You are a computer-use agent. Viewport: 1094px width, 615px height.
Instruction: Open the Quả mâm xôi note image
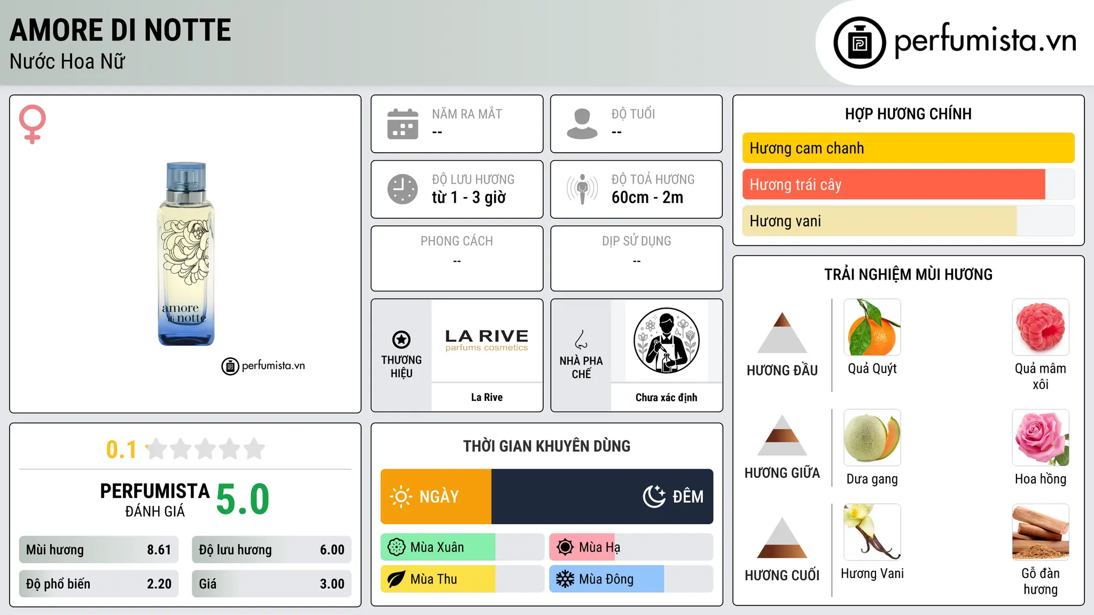(1041, 327)
